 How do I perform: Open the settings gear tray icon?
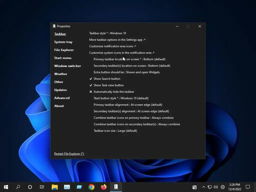[223, 187]
